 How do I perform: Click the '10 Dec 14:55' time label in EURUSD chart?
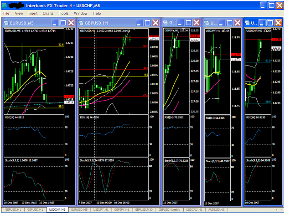coord(47,202)
